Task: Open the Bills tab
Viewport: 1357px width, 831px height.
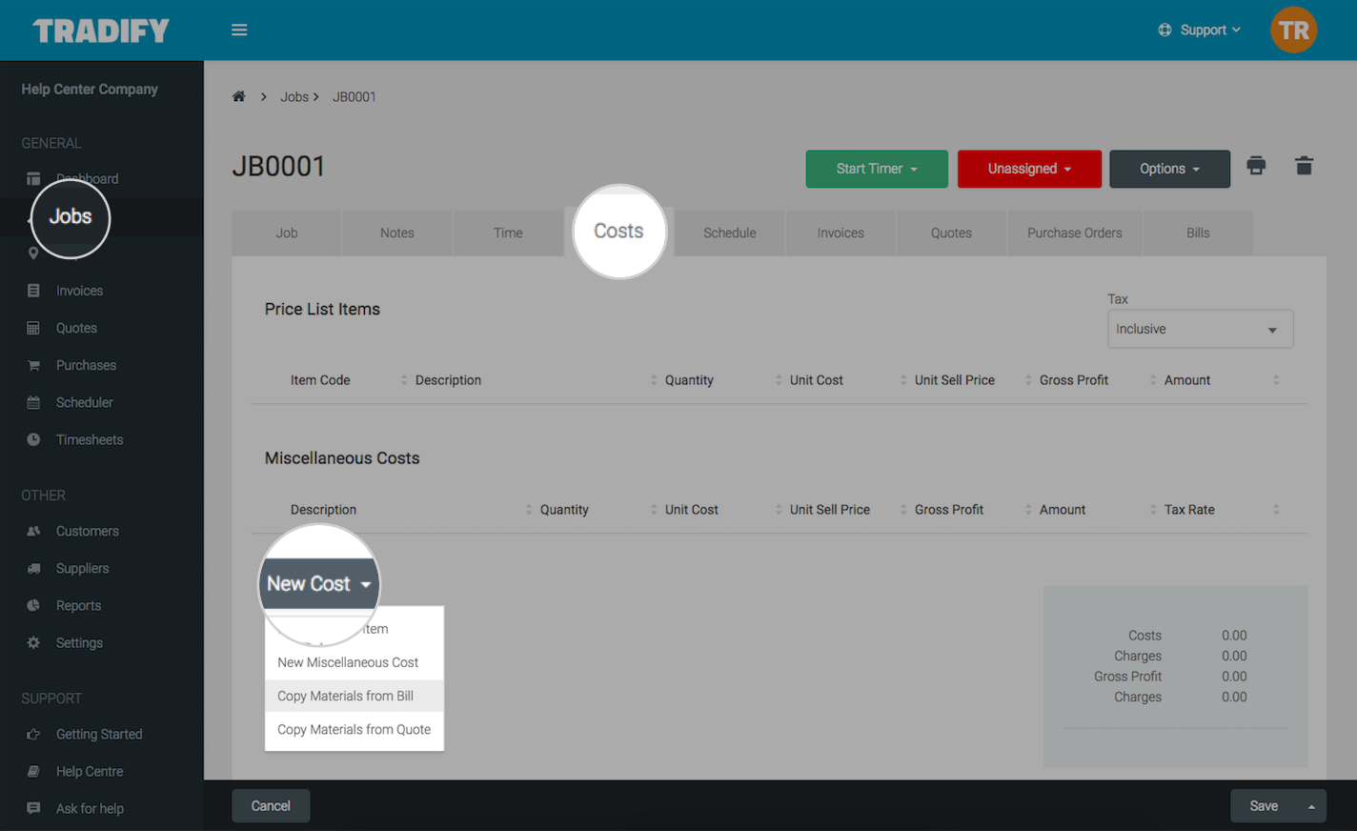Action: (x=1198, y=233)
